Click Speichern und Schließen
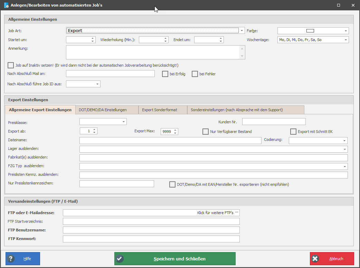 175,259
